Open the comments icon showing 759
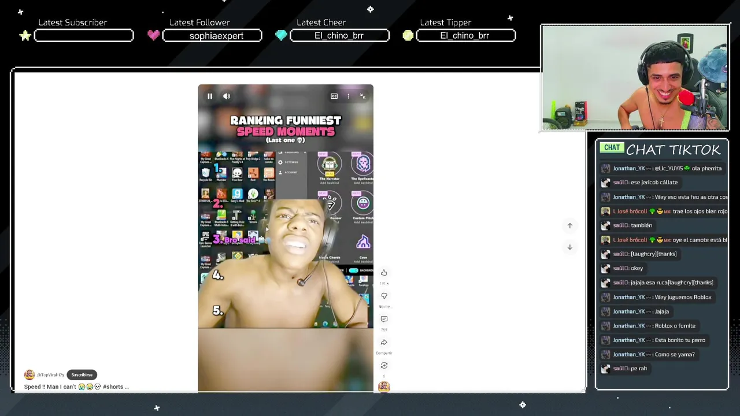 pyautogui.click(x=384, y=319)
